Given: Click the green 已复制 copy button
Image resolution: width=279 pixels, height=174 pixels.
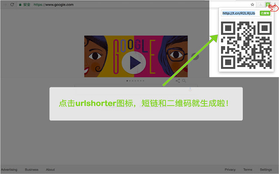Looking at the screenshot, I should tap(265, 13).
